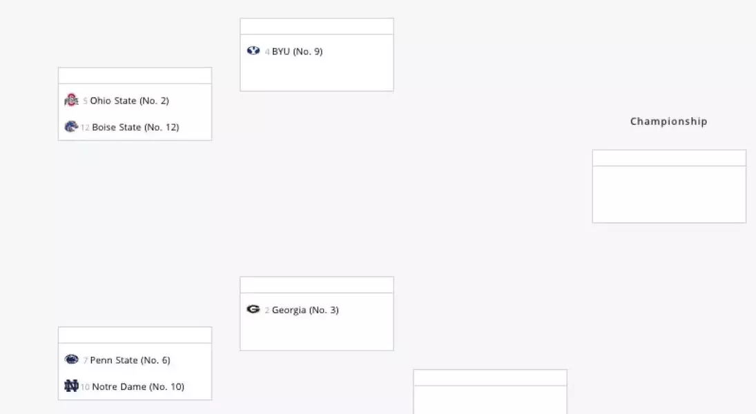Click empty slot below BYU entry

317,77
